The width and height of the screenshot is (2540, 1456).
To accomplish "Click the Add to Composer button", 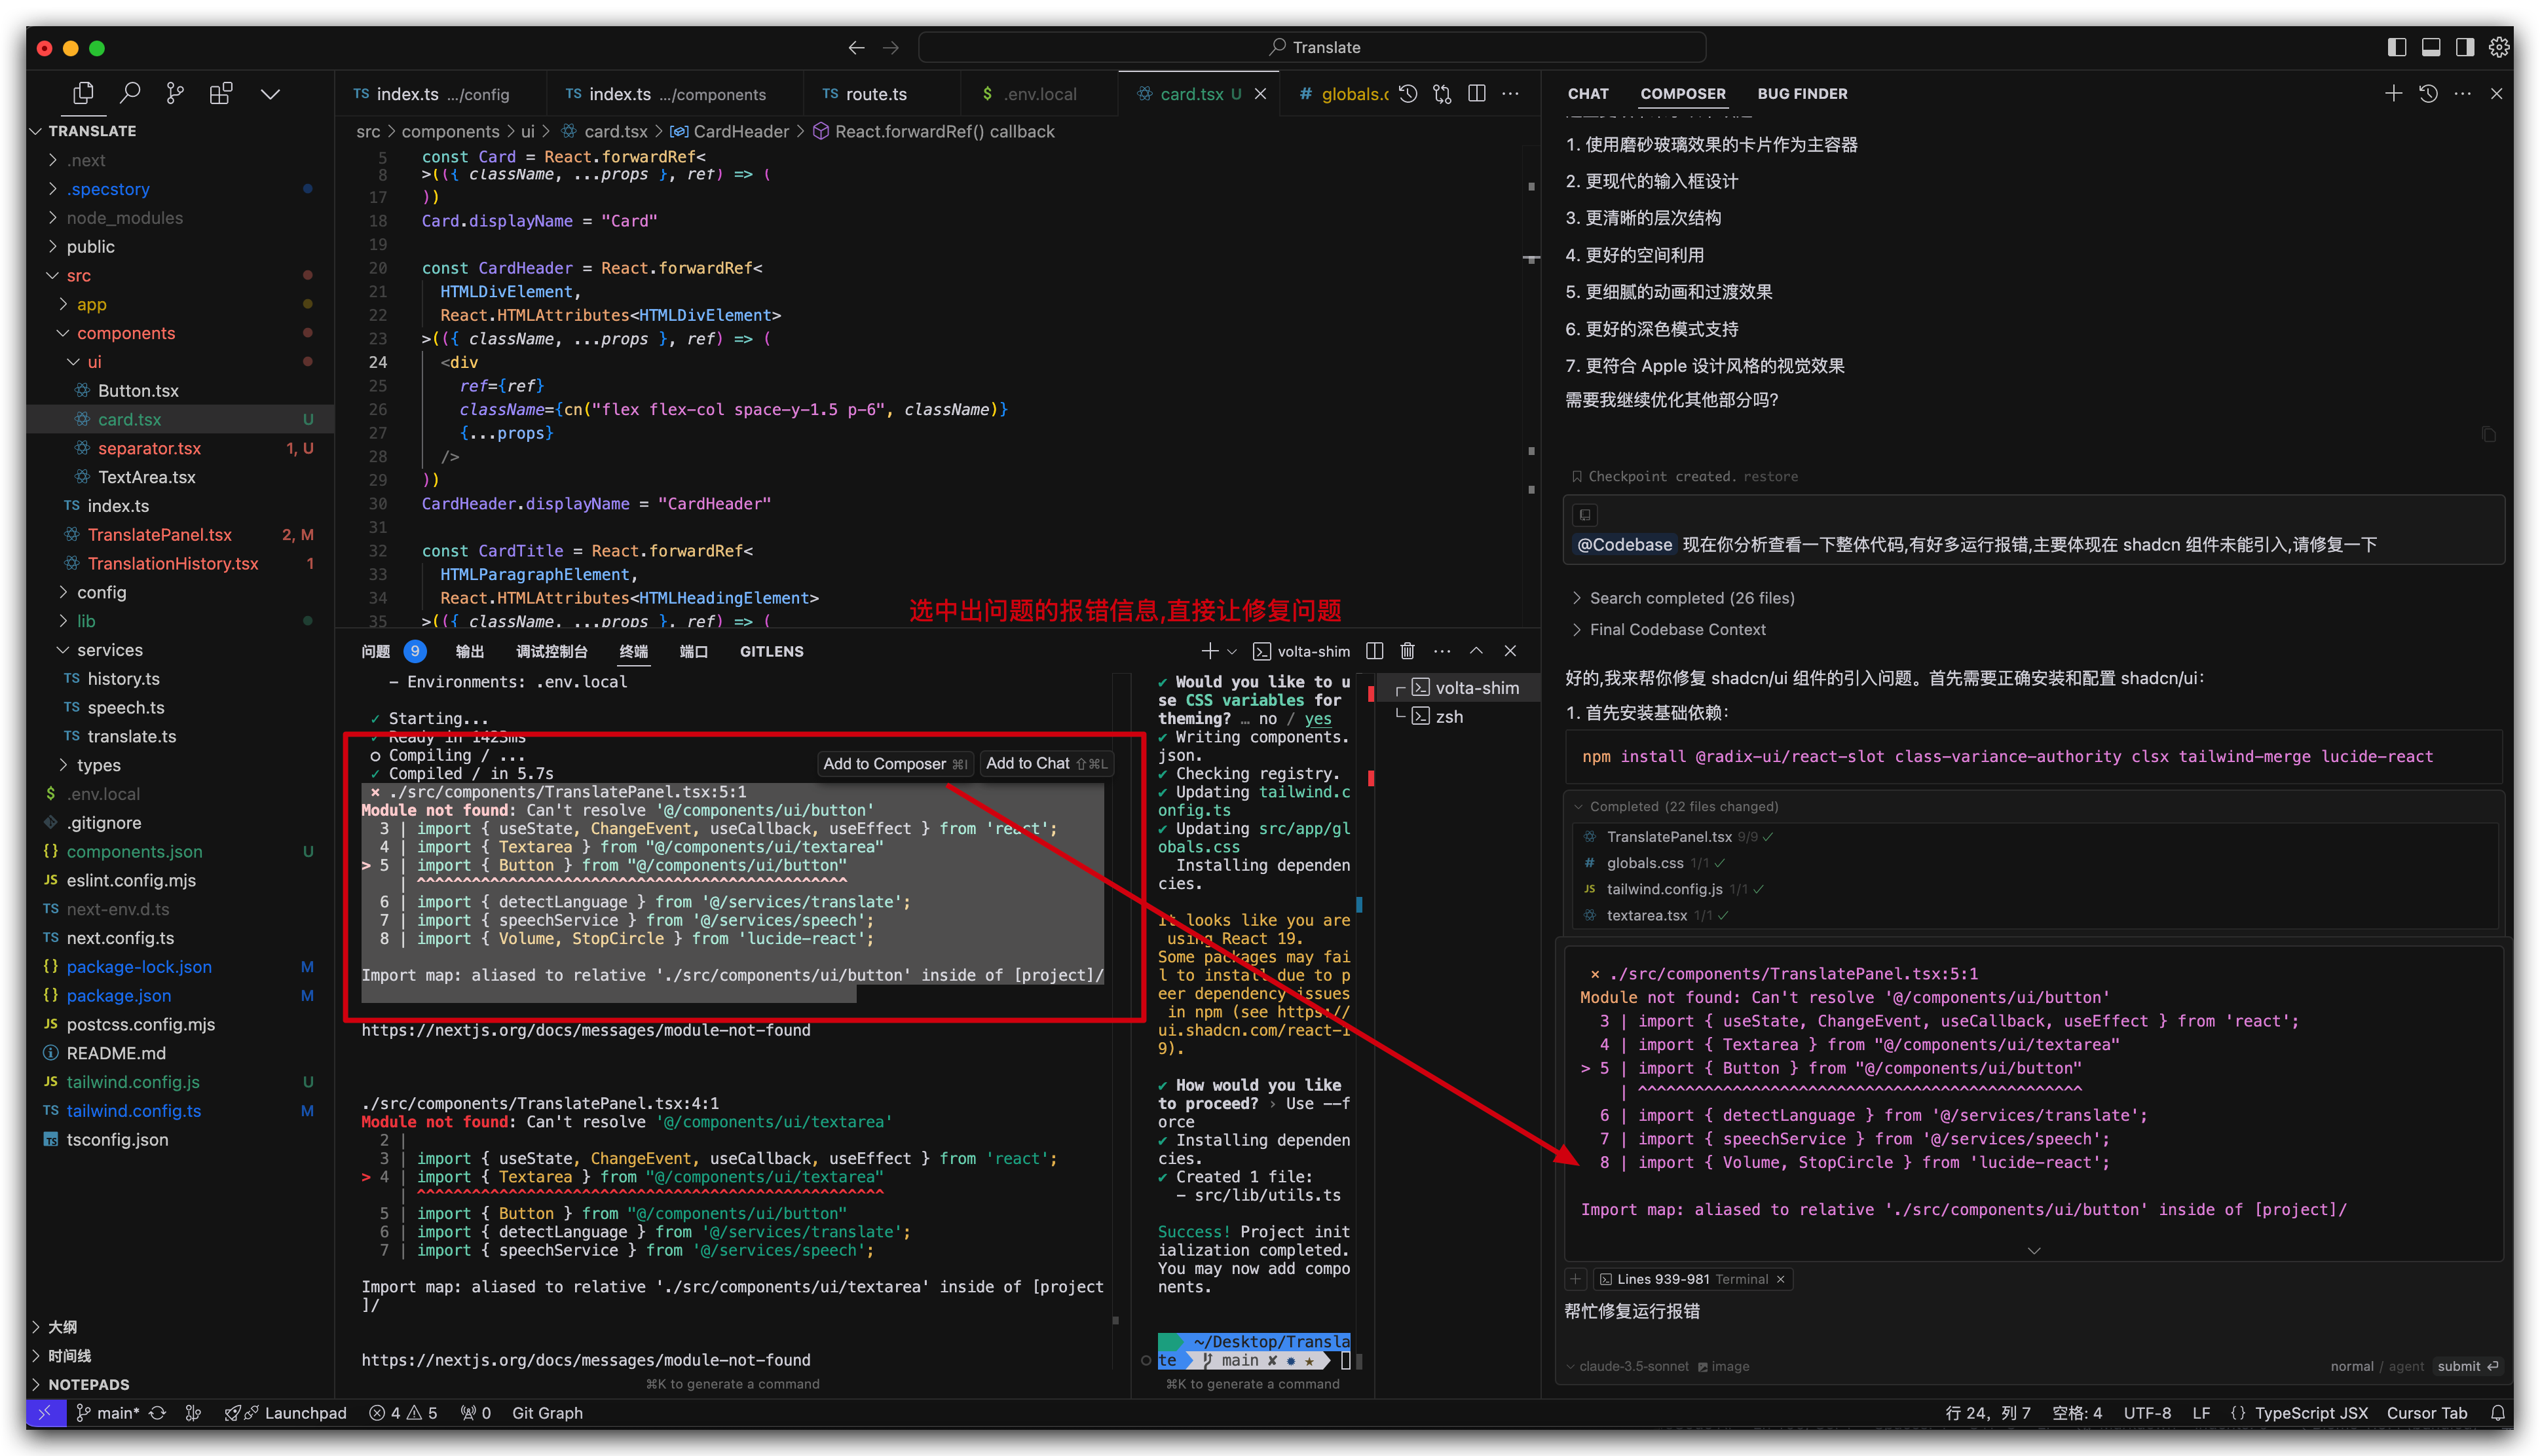I will tap(894, 763).
